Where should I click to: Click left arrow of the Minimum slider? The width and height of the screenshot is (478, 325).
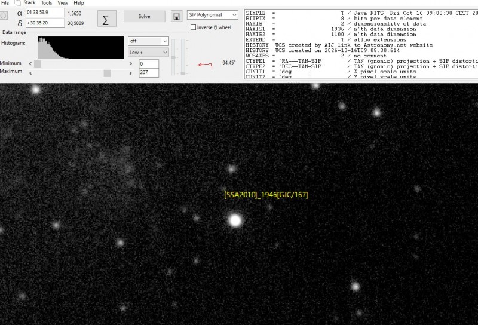point(30,64)
